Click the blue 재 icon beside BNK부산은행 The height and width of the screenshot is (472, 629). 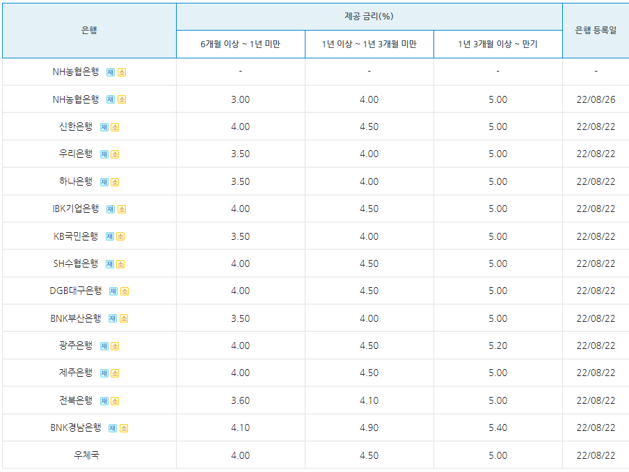[x=113, y=319]
